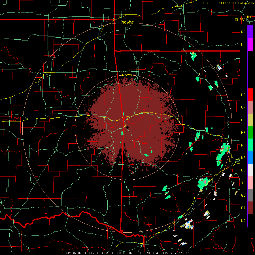Screen dimensions: 255x255
Task: Click the UK magenta legend swatch
Action: (250, 44)
